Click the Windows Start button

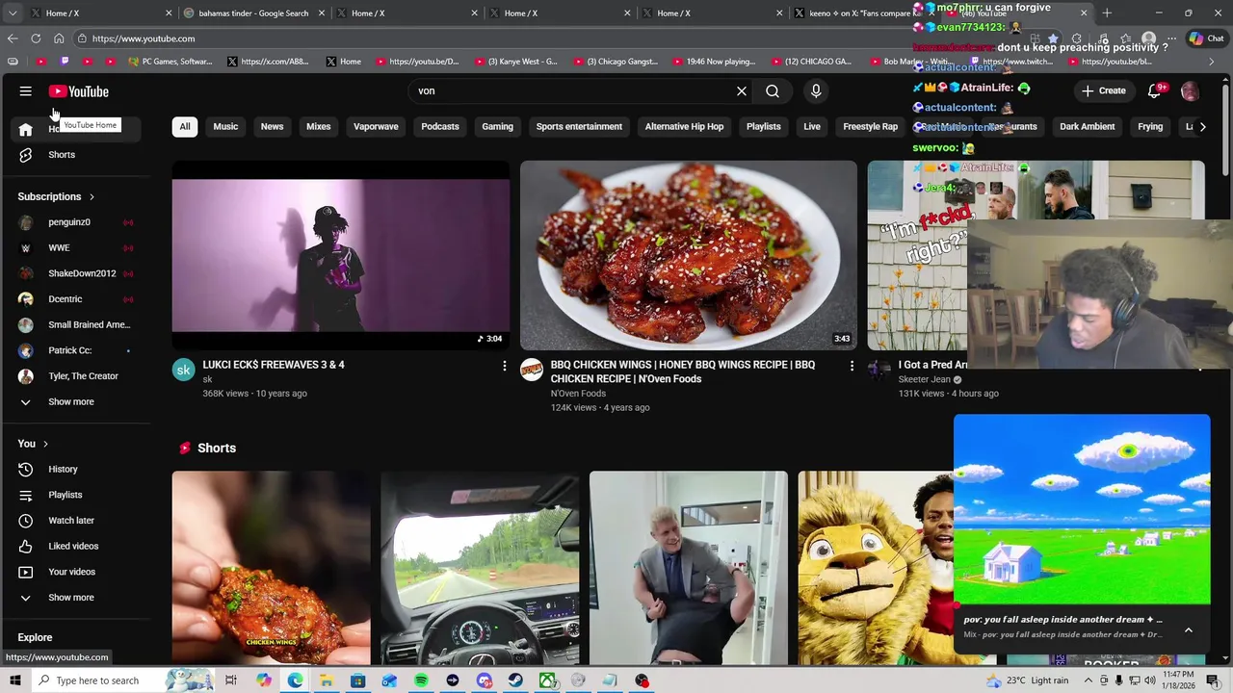pos(13,680)
